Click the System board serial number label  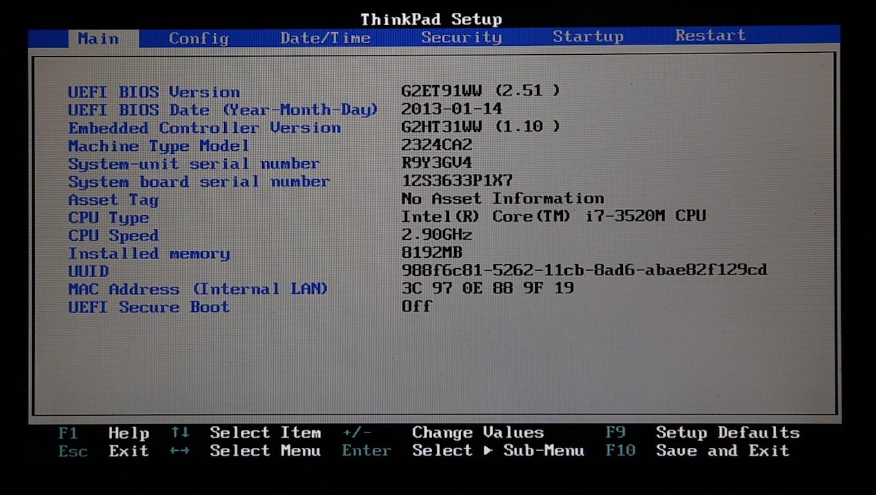(x=199, y=182)
